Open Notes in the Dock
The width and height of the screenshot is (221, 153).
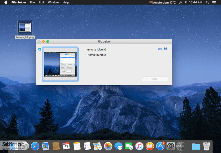(x=77, y=146)
